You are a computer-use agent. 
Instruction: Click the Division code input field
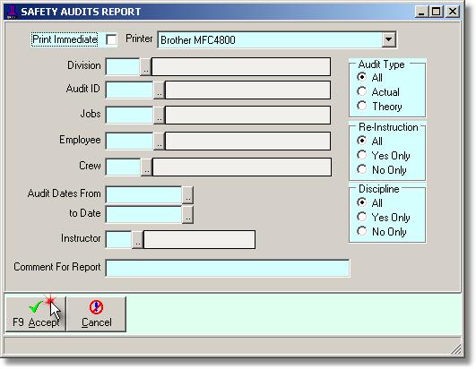(123, 67)
